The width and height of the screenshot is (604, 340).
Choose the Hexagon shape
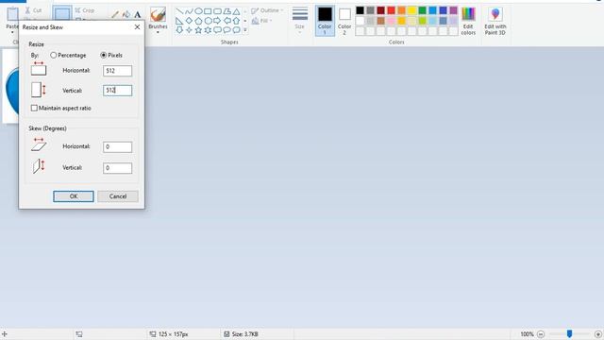click(208, 21)
